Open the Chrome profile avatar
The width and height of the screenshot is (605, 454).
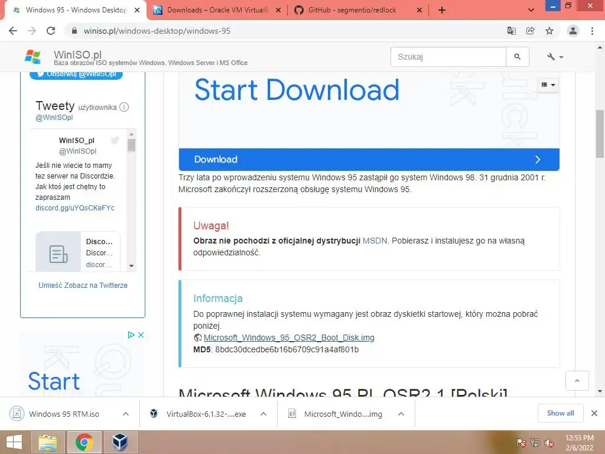click(573, 31)
